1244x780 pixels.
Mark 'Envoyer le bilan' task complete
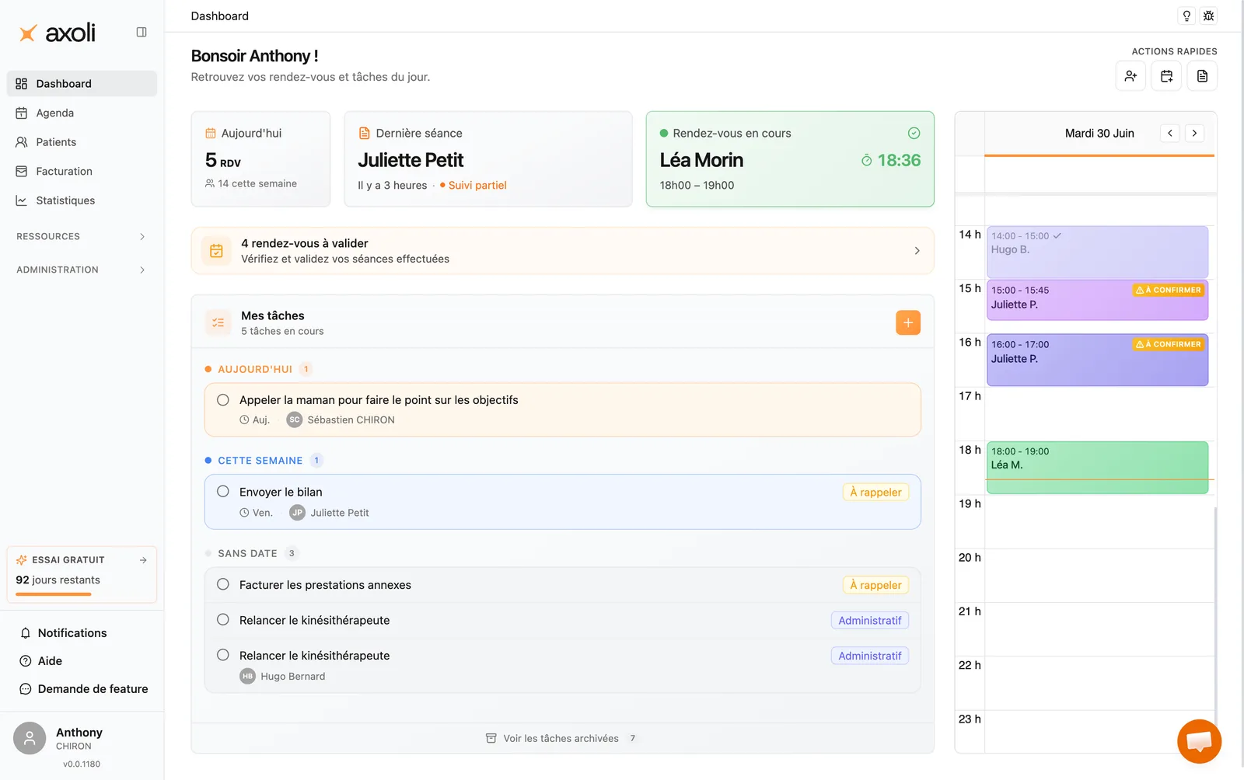click(x=223, y=492)
